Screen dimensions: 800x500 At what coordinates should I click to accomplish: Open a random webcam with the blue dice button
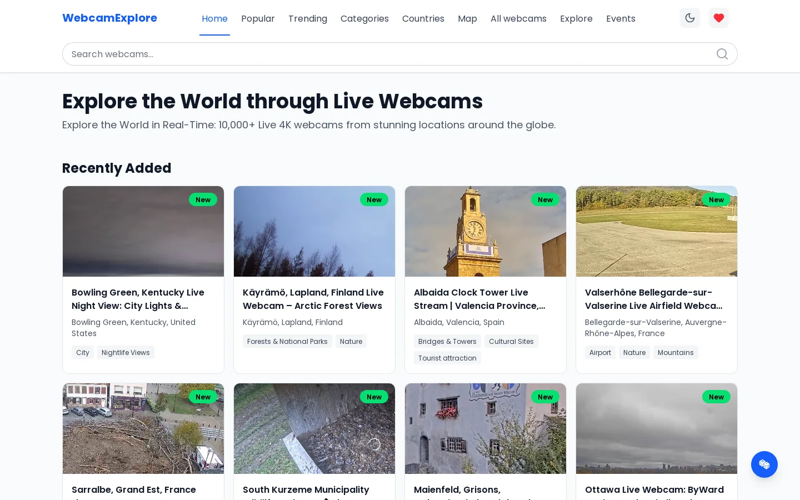tap(764, 464)
